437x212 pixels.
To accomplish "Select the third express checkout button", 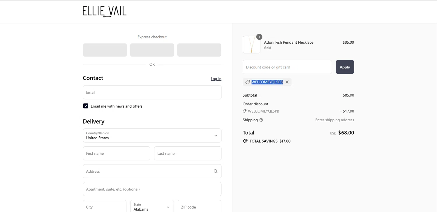I will pyautogui.click(x=199, y=50).
